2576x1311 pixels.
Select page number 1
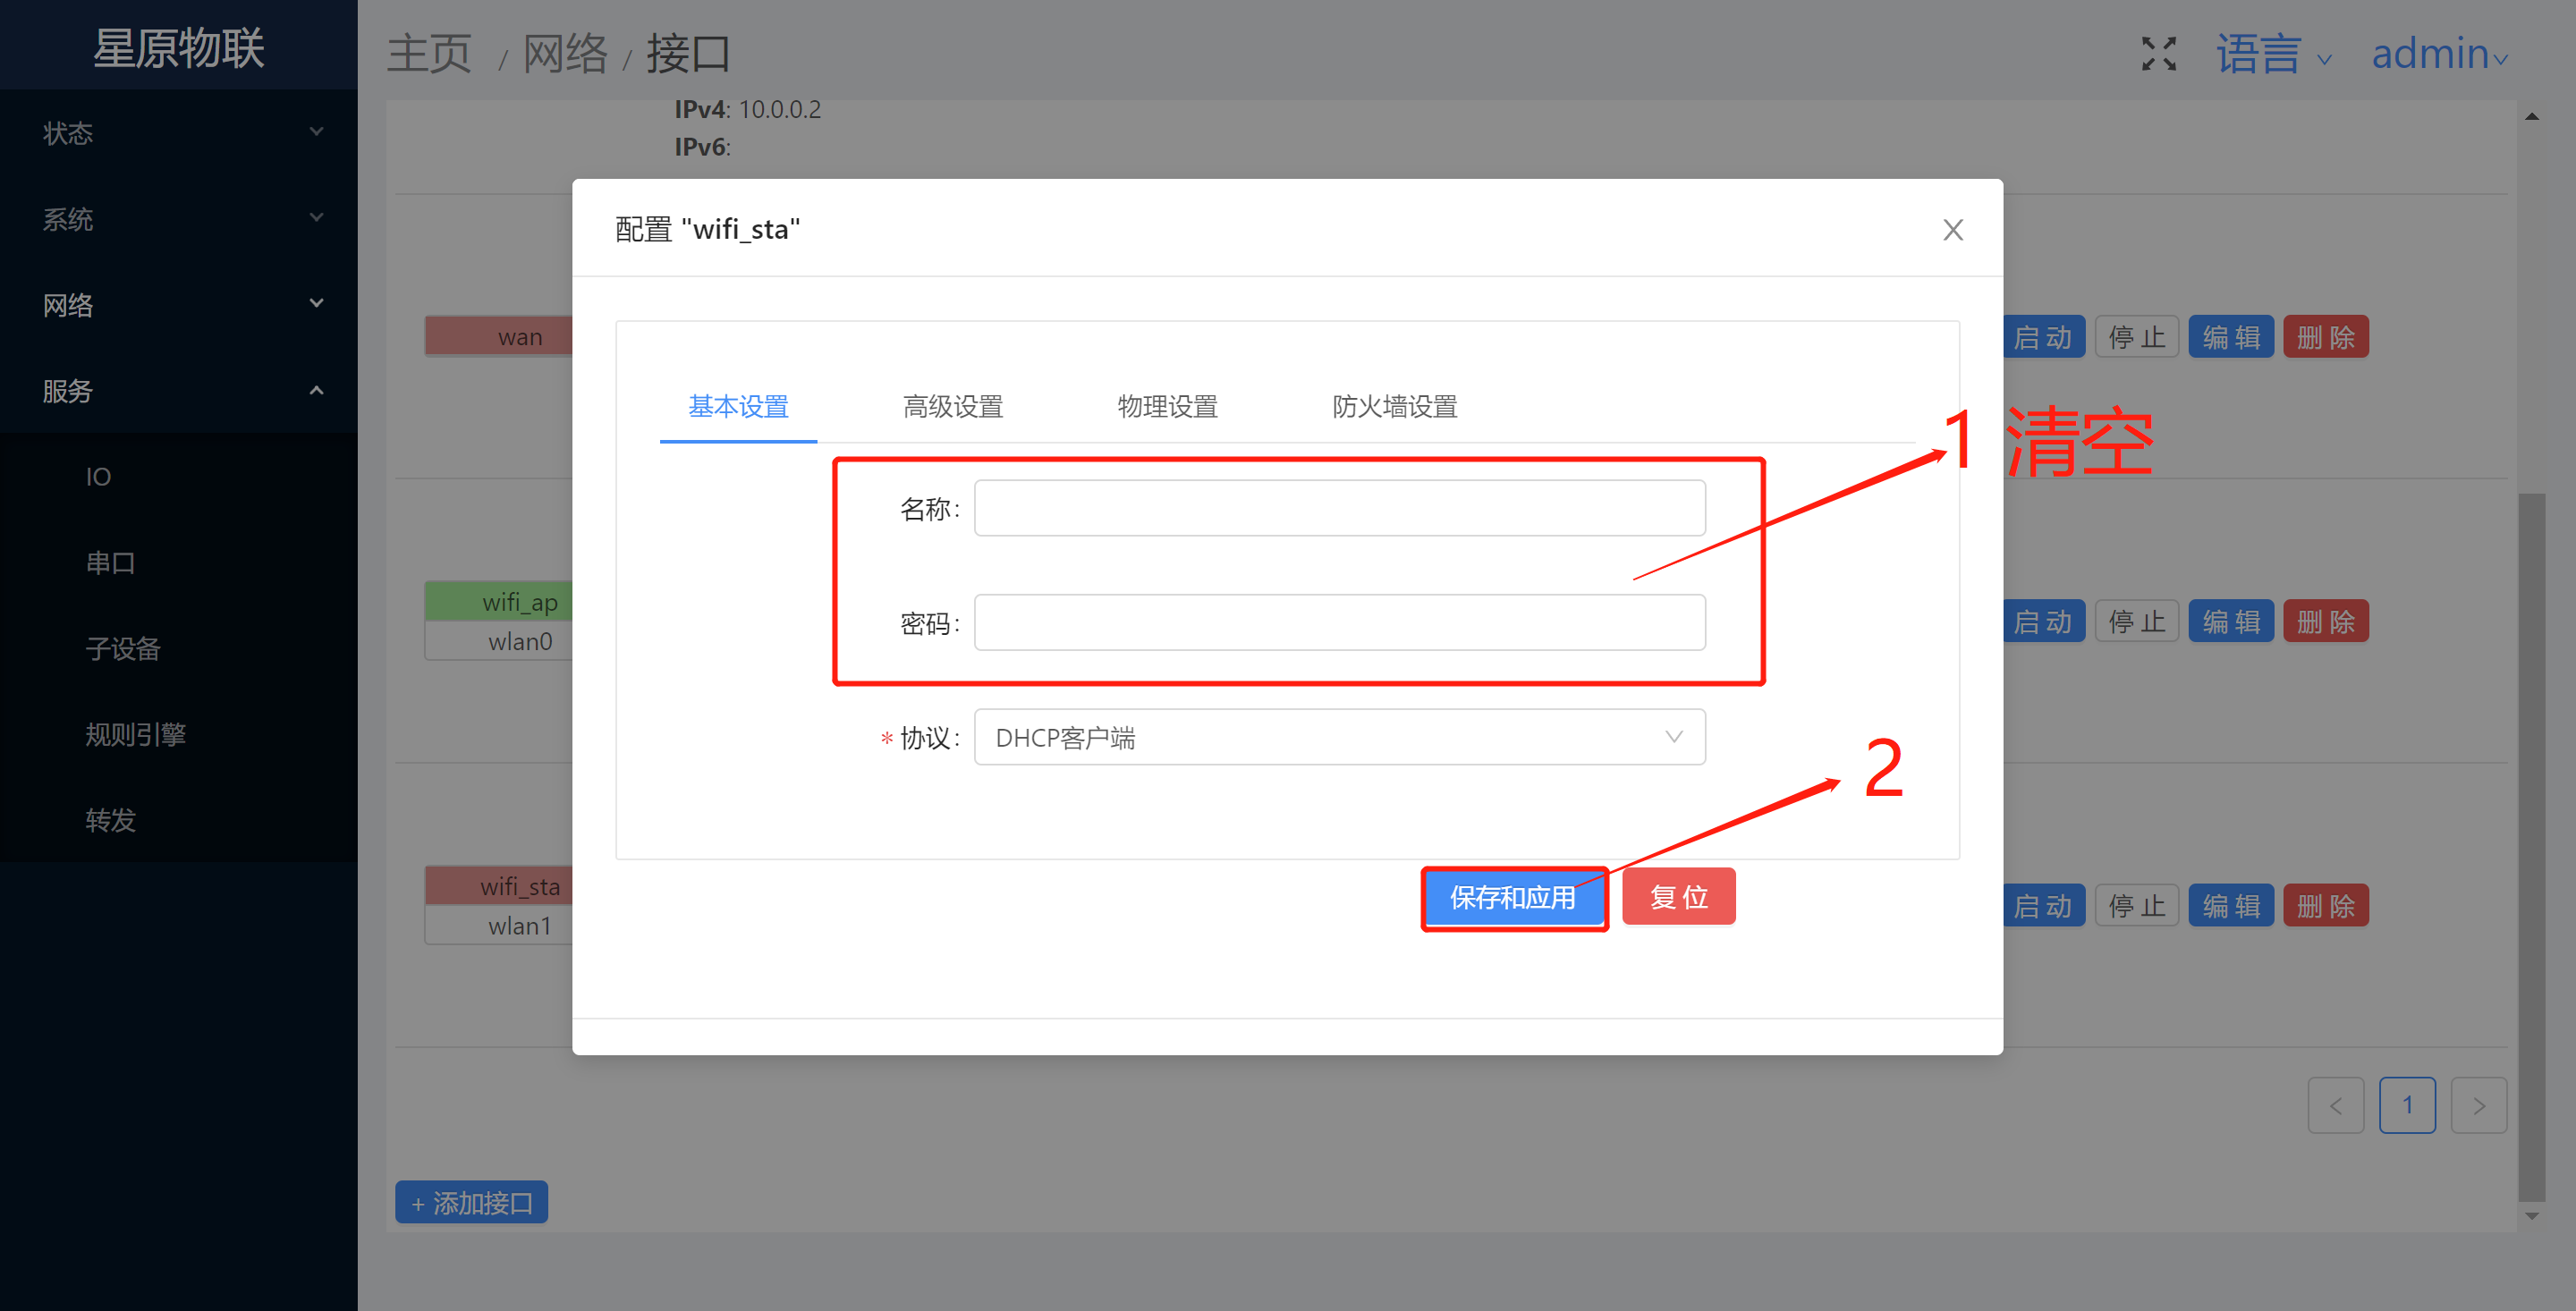point(2406,1105)
